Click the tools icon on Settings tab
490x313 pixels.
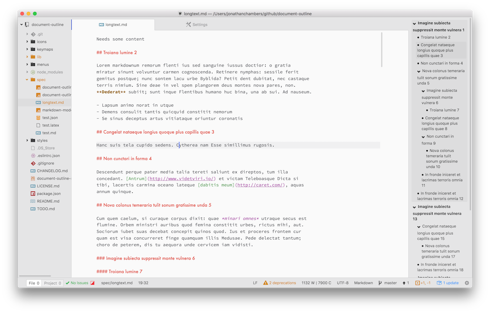tap(188, 24)
